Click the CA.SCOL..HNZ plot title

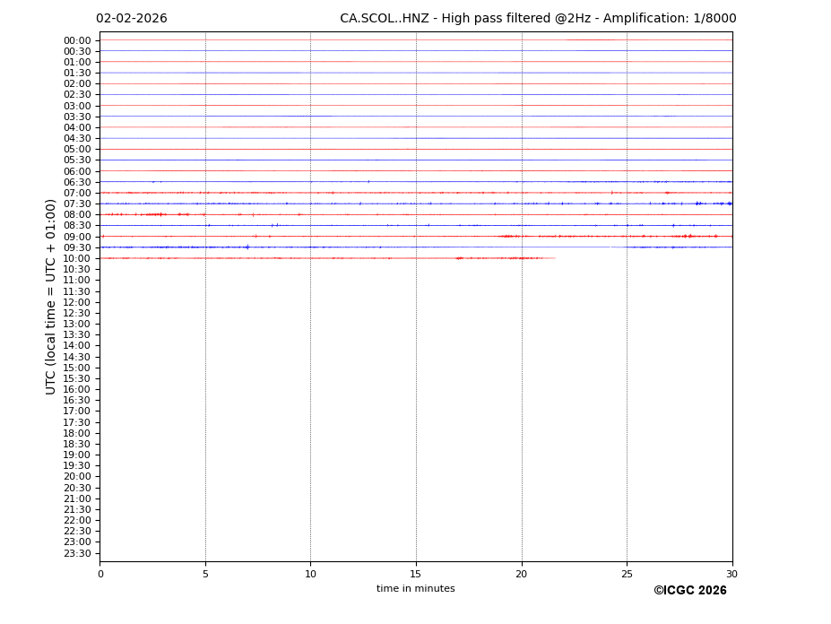pos(538,19)
